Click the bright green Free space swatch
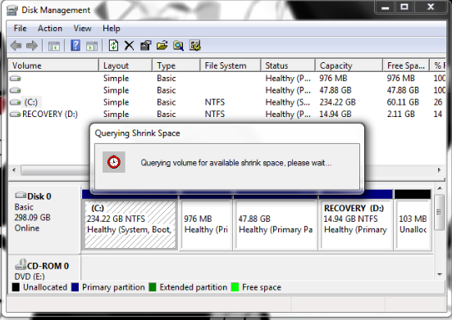This screenshot has height=320, width=452. (235, 287)
